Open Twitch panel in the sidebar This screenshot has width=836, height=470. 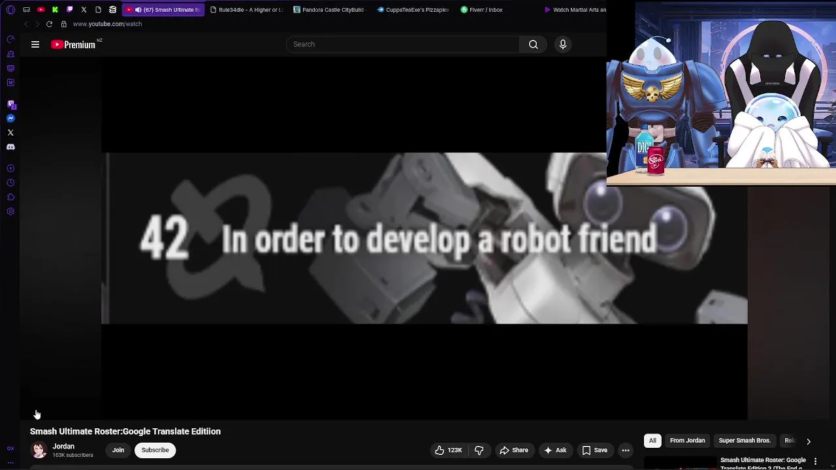tap(10, 104)
